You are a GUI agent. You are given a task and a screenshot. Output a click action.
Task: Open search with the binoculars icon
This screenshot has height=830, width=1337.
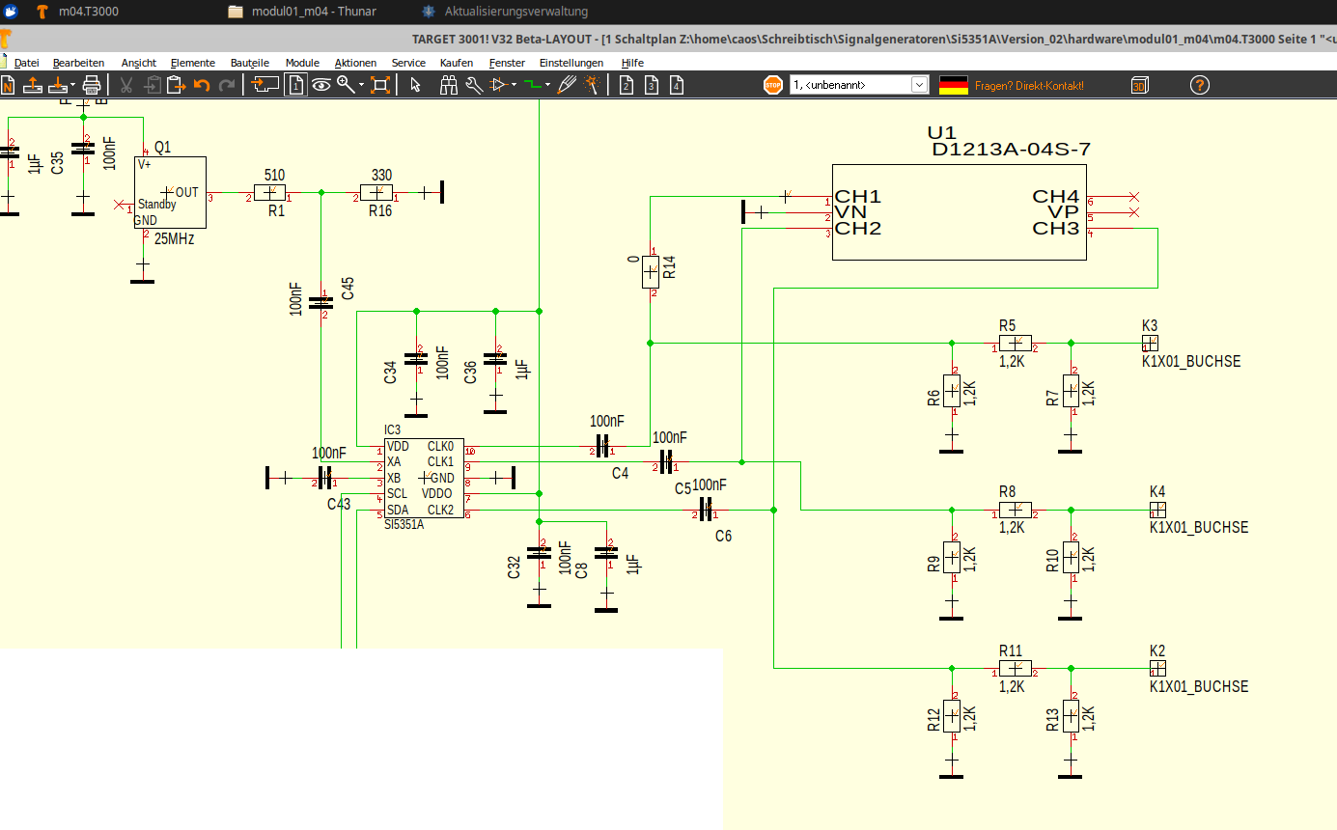[448, 85]
